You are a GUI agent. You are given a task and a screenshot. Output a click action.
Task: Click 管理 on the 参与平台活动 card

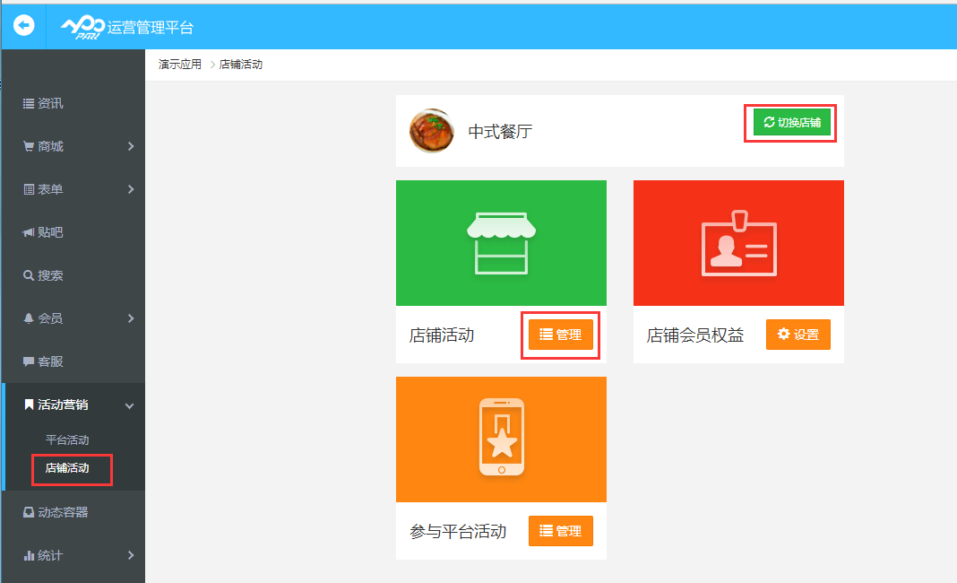click(x=560, y=530)
